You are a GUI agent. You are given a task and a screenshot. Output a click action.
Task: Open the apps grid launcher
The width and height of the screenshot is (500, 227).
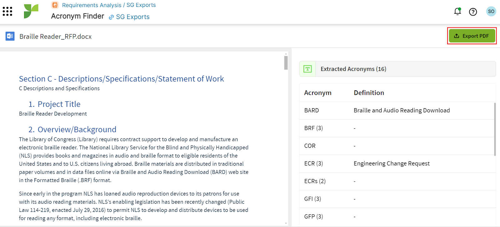pyautogui.click(x=7, y=12)
